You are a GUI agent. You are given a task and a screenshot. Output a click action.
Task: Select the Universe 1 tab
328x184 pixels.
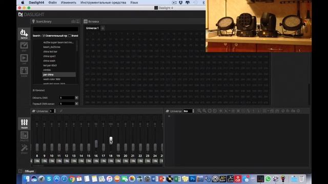92,28
